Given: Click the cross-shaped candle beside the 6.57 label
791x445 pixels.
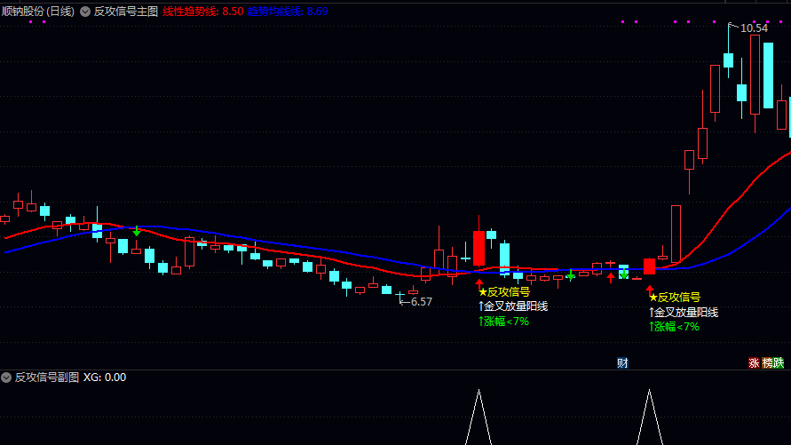Looking at the screenshot, I should pos(400,295).
